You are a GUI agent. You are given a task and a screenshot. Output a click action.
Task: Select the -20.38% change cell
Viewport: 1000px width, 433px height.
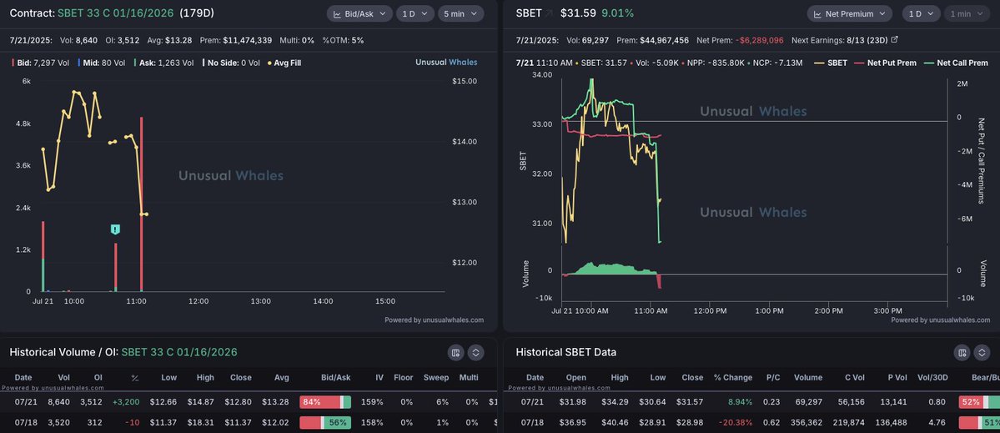pyautogui.click(x=733, y=422)
